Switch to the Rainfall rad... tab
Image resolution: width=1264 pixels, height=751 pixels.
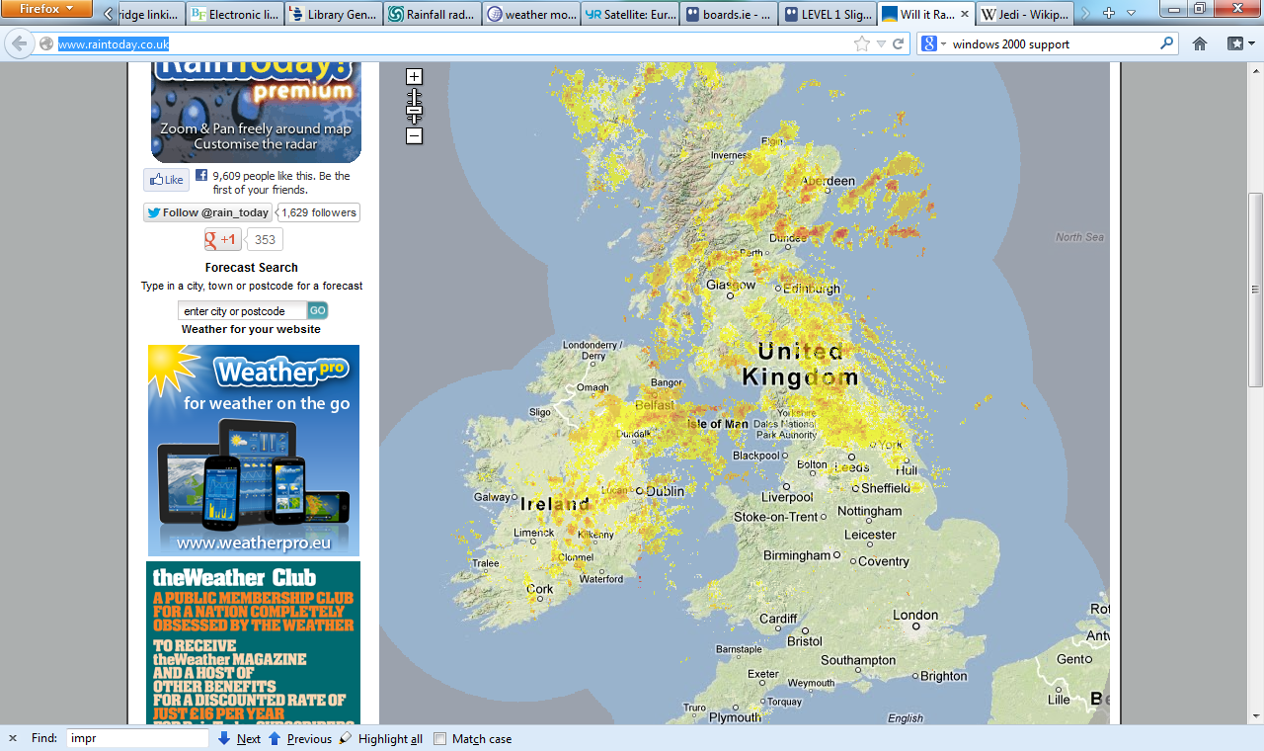[432, 15]
